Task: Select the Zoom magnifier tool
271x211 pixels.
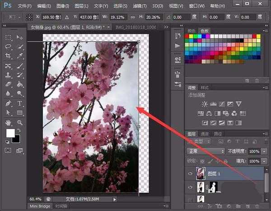Action: pyautogui.click(x=19, y=122)
